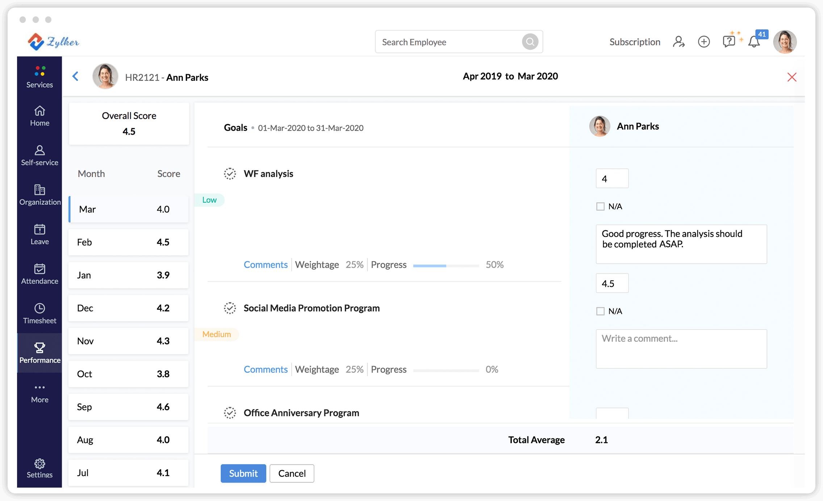Select the Feb 4.5 month row
This screenshot has width=823, height=501.
click(x=129, y=242)
